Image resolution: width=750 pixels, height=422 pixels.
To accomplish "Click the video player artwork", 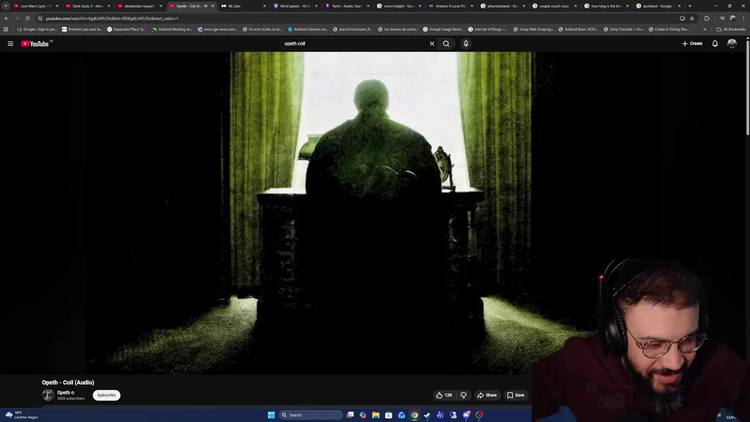I will click(x=375, y=213).
